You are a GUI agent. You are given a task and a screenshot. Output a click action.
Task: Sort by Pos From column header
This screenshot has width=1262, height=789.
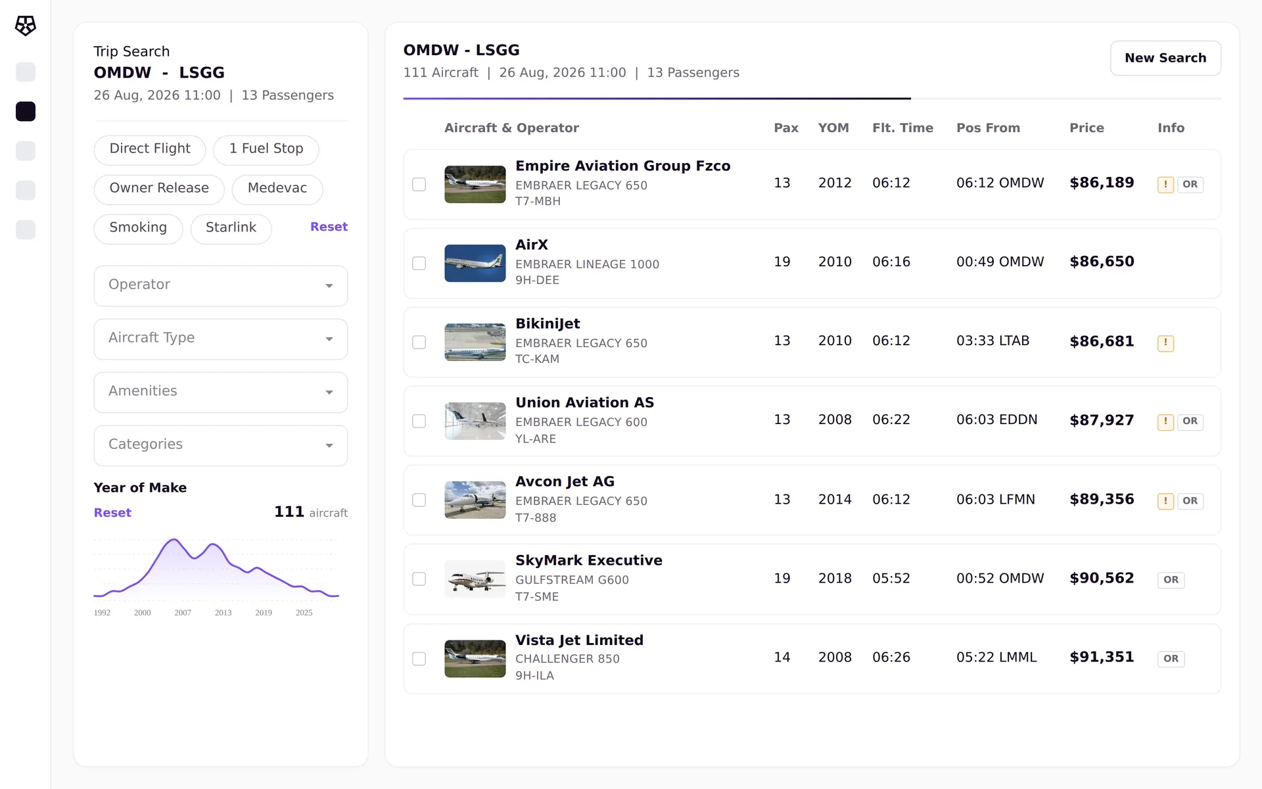click(988, 128)
